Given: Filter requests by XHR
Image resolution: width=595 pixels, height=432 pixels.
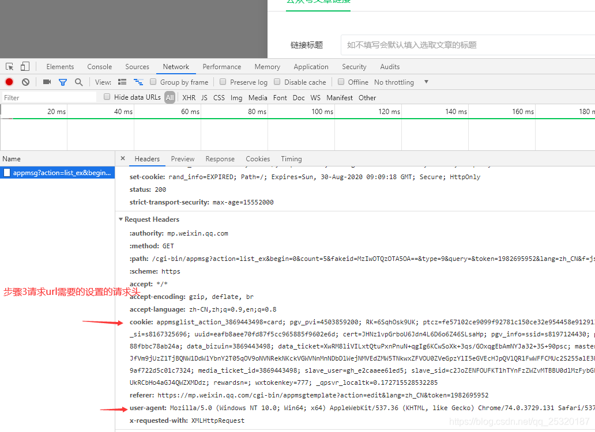Looking at the screenshot, I should click(x=189, y=98).
